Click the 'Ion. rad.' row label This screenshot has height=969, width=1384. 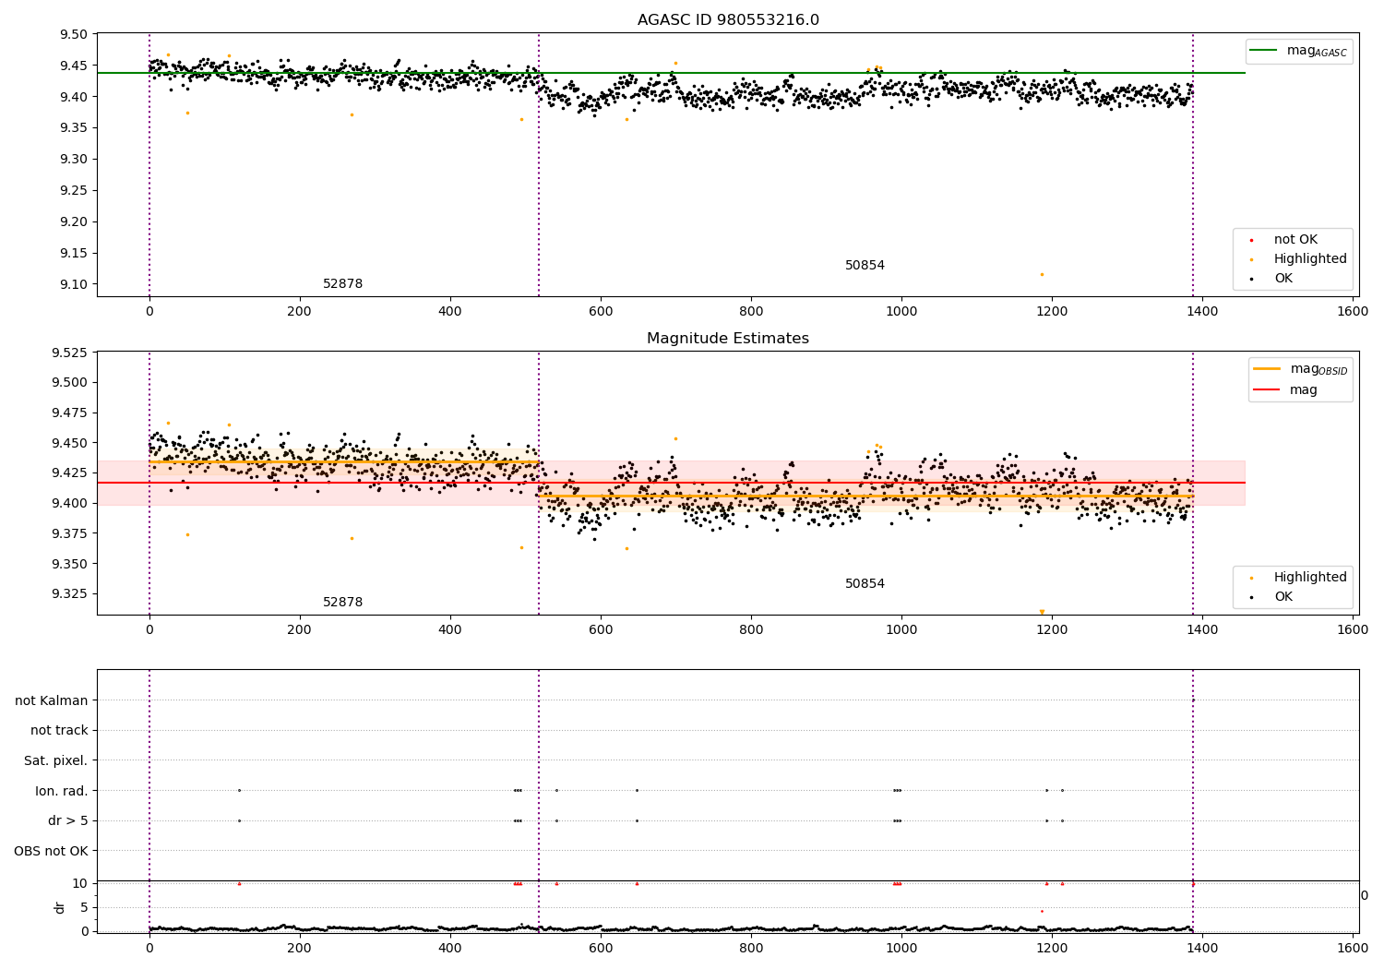click(x=62, y=791)
